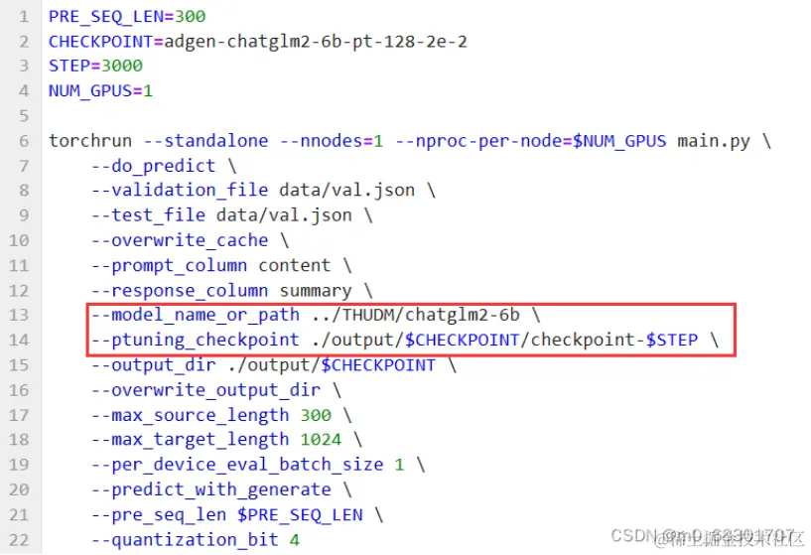
Task: Click the --validation_file data/val.json line
Action: pos(263,191)
